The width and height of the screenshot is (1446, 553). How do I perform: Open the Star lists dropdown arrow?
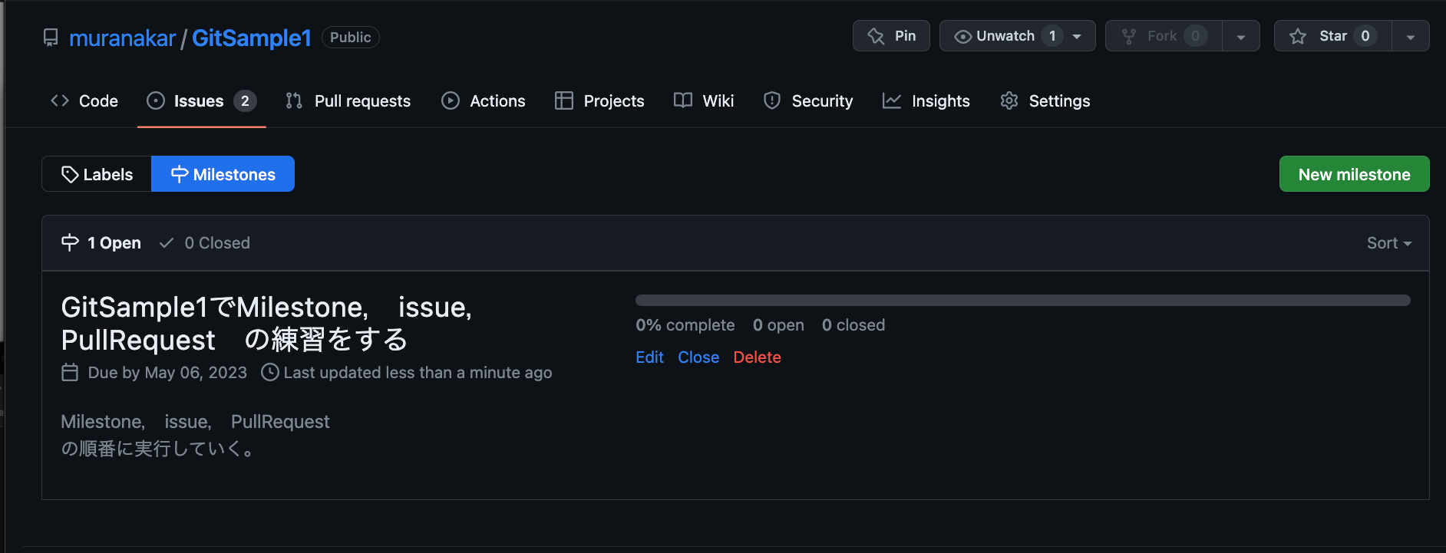[x=1411, y=36]
